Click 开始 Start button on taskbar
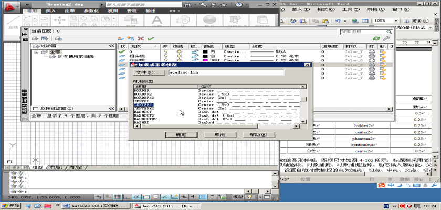 (10, 206)
